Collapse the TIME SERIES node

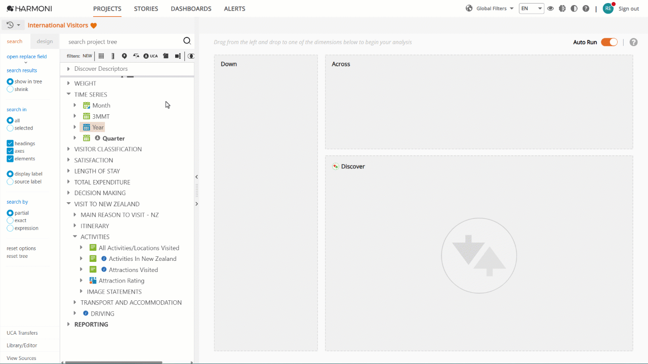coord(69,95)
